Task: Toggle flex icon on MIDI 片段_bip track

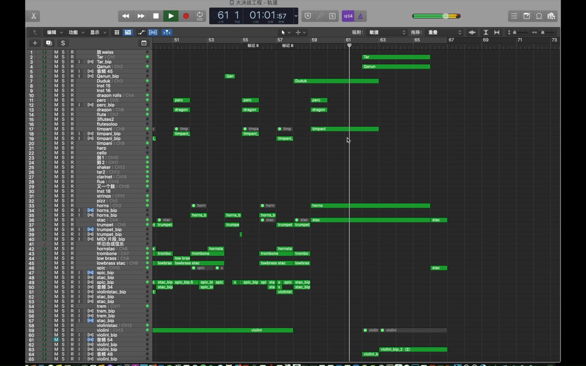Action: click(90, 239)
